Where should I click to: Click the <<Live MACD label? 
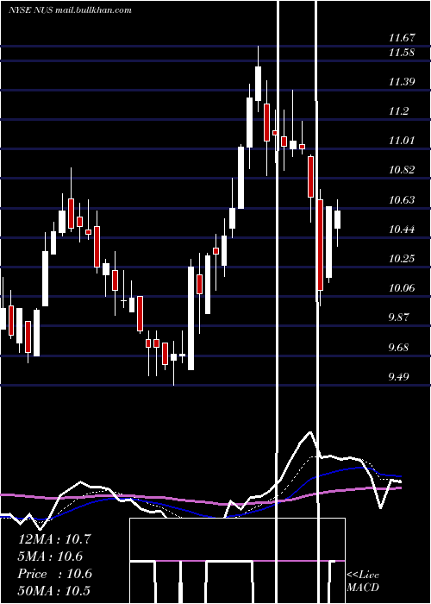point(363,581)
